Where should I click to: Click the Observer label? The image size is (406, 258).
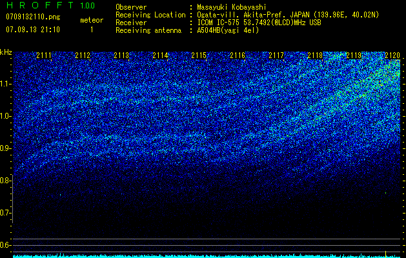[x=131, y=7]
